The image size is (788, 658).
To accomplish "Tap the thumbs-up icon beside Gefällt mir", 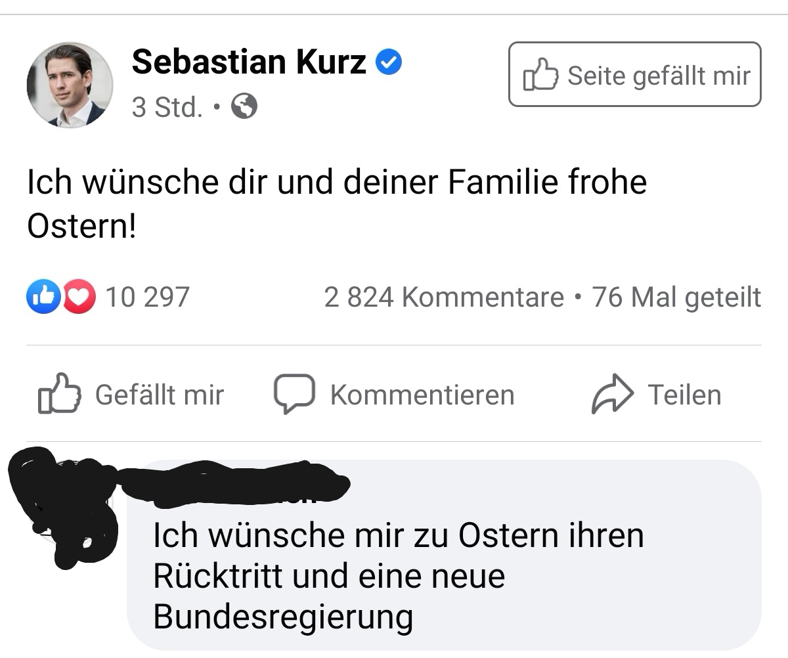I will (60, 394).
